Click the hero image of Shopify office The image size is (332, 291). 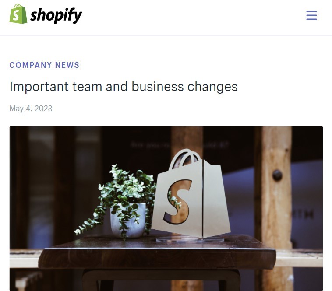point(166,209)
